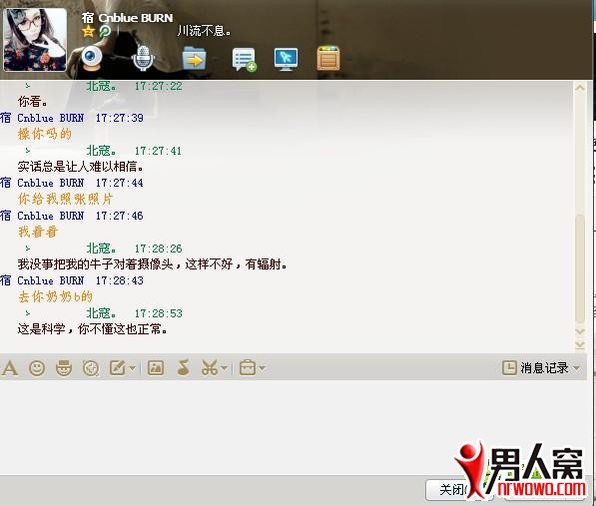Start a voice call with the microphone icon
Viewport: 596px width, 506px height.
click(x=143, y=58)
